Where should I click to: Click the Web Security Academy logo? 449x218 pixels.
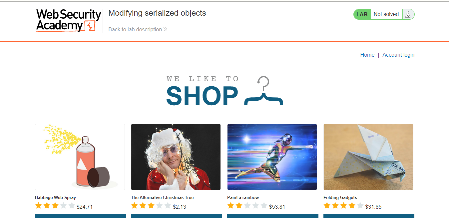click(x=69, y=20)
